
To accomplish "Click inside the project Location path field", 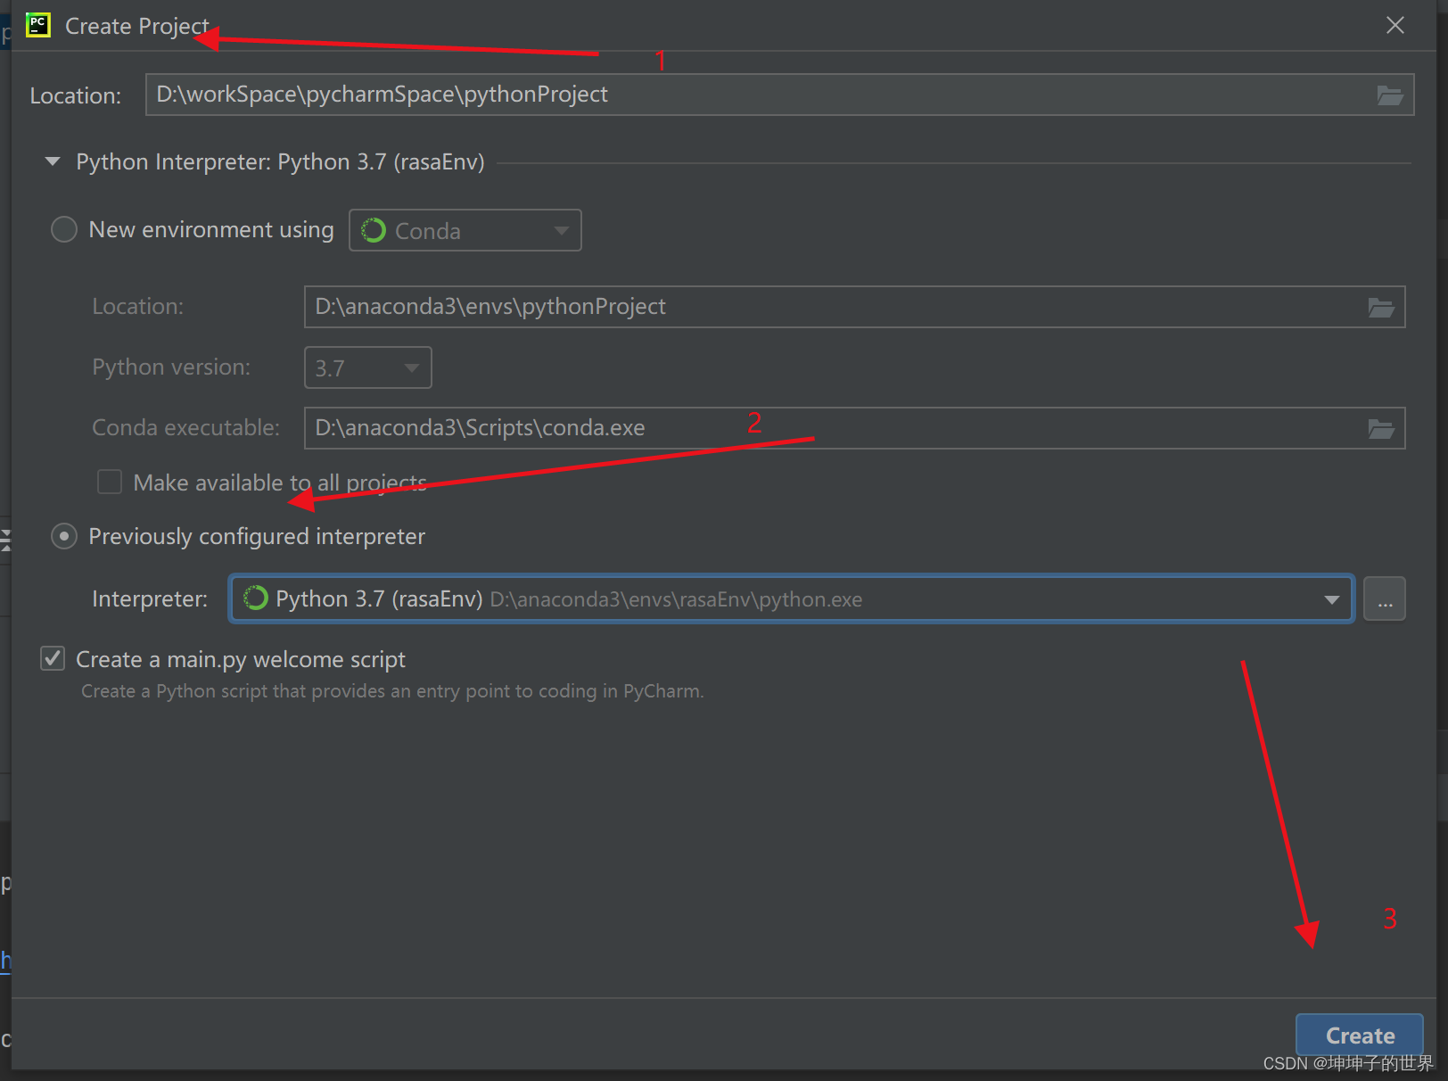I will pos(624,95).
